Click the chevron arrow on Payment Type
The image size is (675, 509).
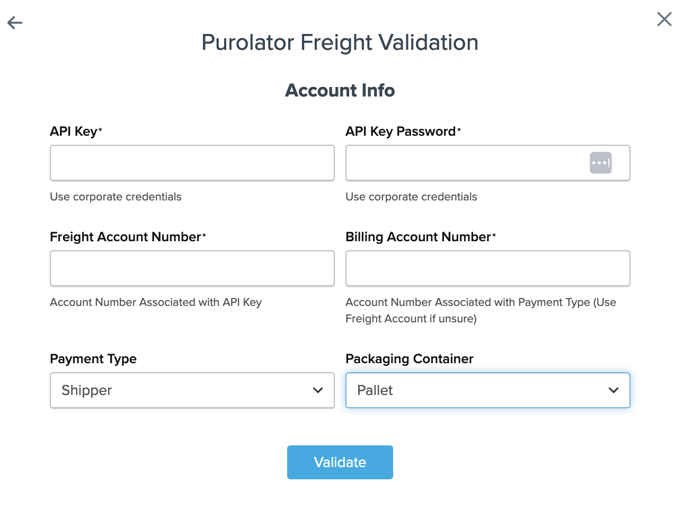point(318,390)
